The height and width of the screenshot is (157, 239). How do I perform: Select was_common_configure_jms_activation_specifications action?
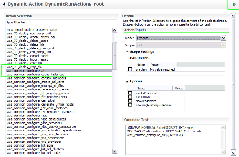click(x=44, y=131)
